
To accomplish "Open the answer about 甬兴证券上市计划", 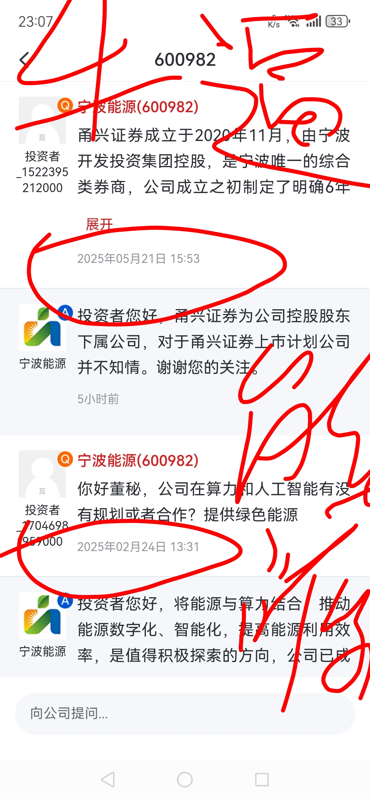I will pyautogui.click(x=214, y=342).
